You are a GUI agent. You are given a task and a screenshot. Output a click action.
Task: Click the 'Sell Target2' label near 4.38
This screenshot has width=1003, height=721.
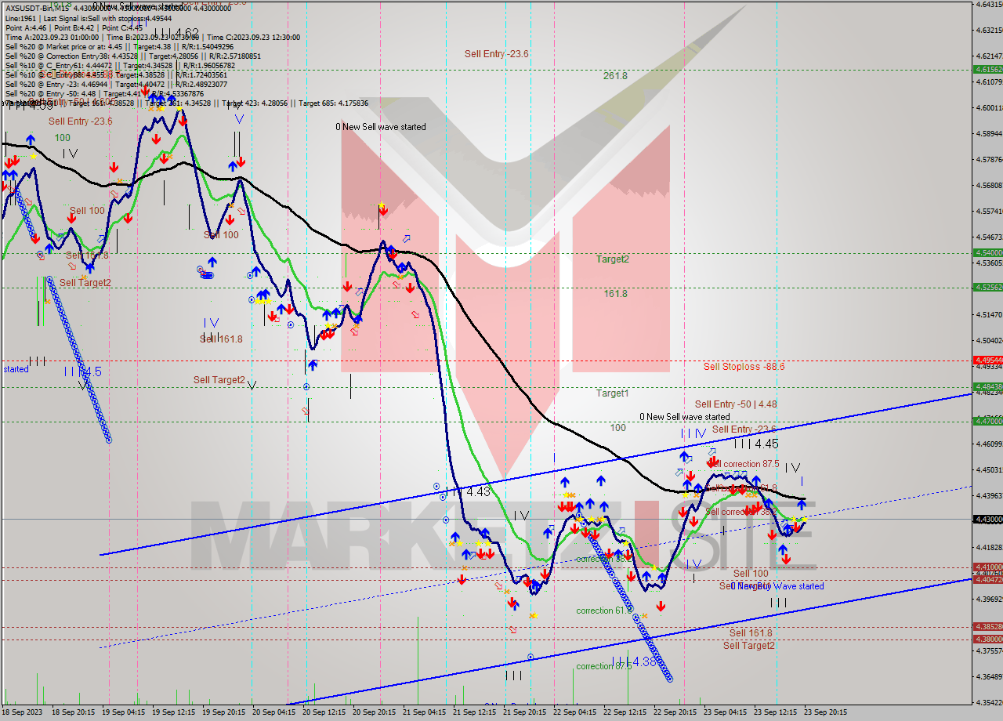(x=748, y=645)
